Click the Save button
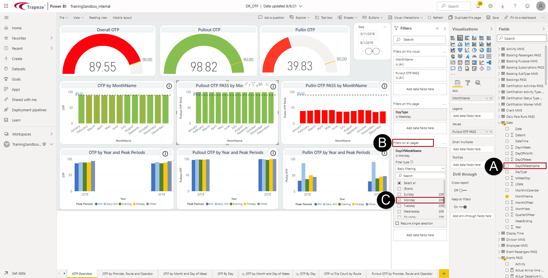This screenshot has width=548, height=278. coord(493,18)
